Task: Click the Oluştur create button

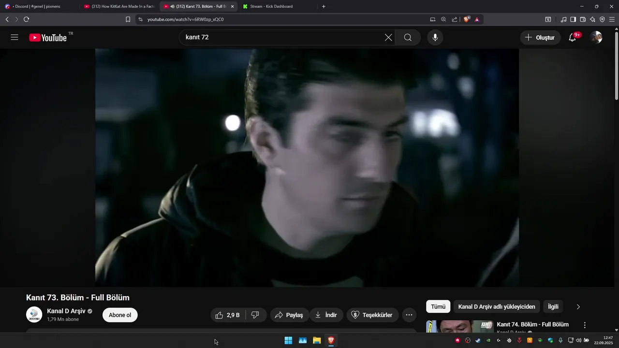Action: coord(540,38)
